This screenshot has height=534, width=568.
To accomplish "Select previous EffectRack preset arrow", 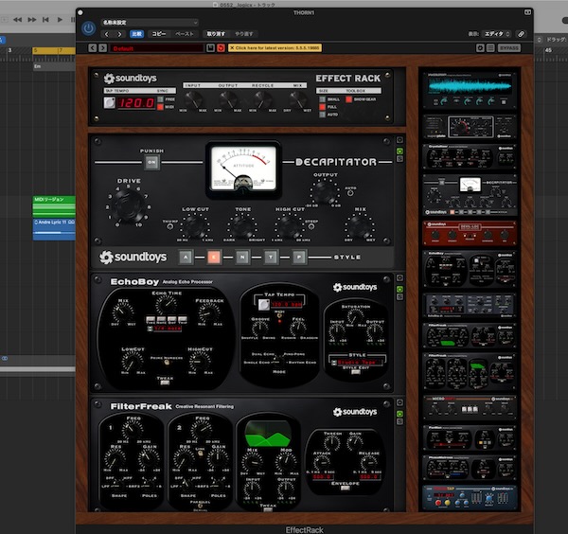I will (x=93, y=48).
